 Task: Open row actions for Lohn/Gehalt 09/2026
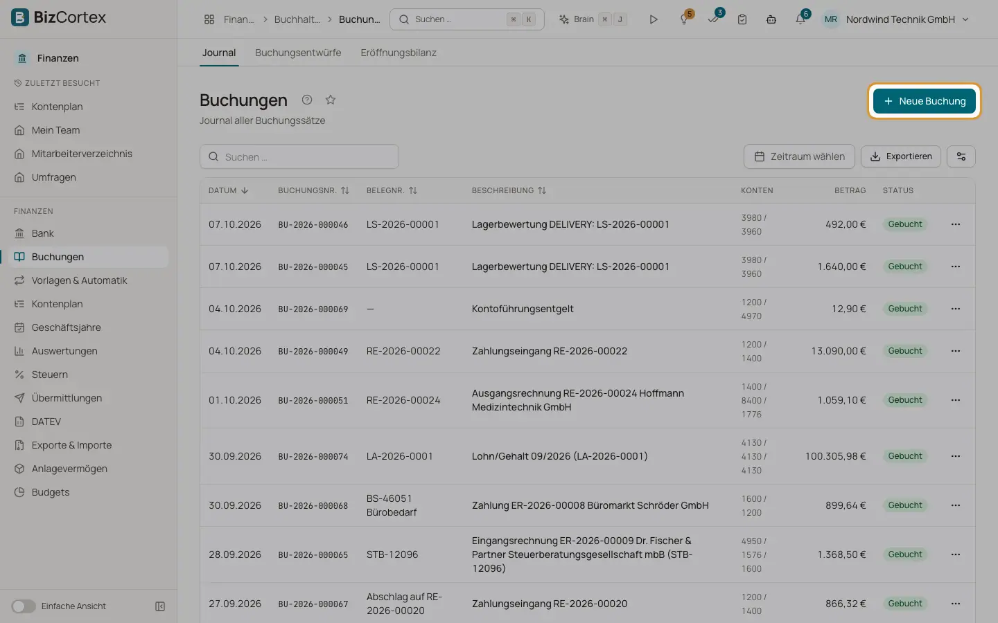pos(956,456)
